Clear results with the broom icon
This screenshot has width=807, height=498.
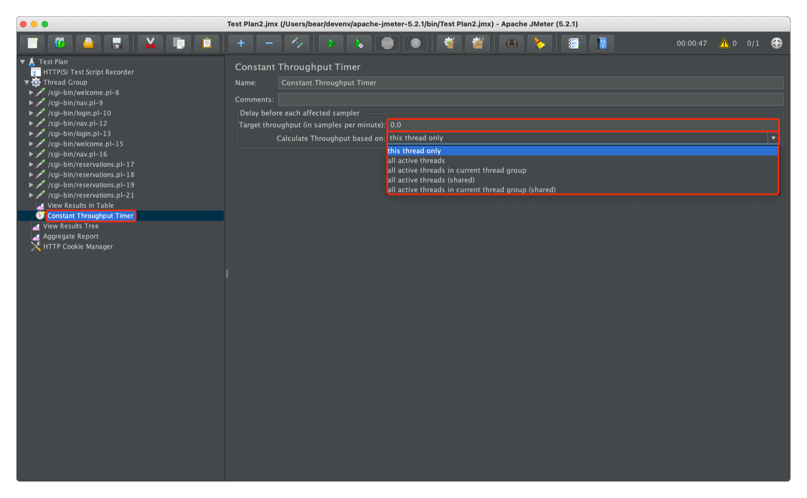(x=449, y=43)
